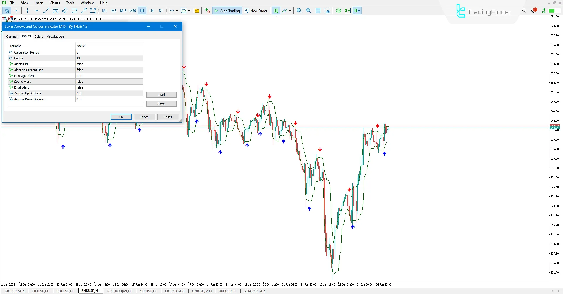The image size is (563, 294).
Task: Disable the Message Alert option
Action: pos(109,75)
